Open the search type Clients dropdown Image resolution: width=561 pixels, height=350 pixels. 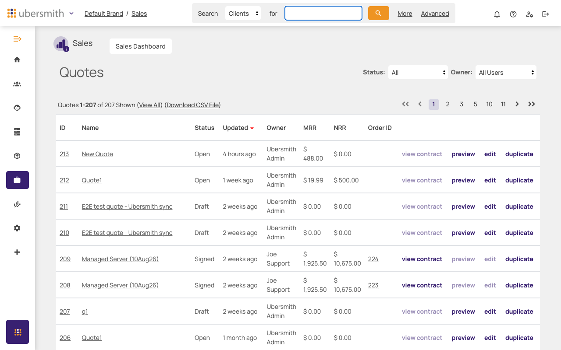243,13
